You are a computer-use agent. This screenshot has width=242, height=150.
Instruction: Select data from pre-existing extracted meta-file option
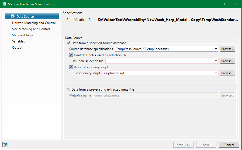click(69, 90)
